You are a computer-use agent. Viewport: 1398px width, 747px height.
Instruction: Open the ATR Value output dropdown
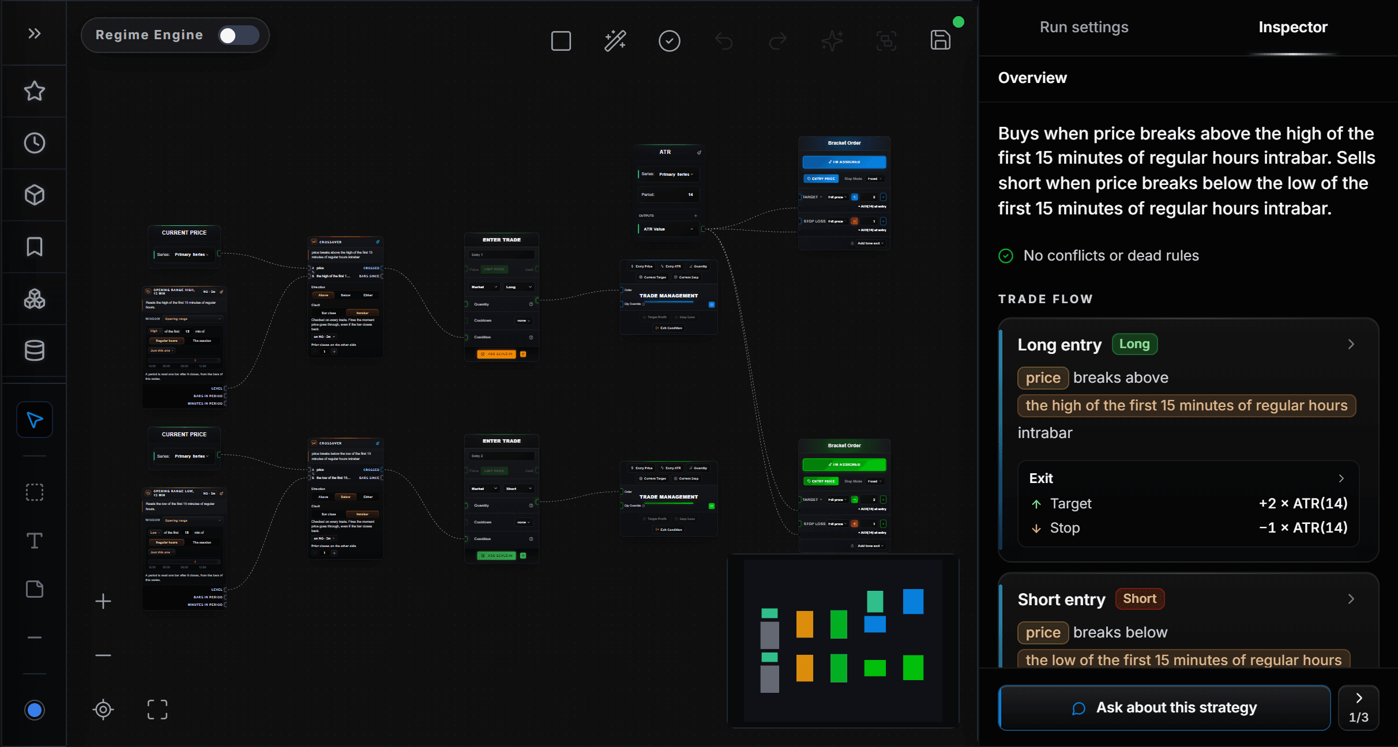[668, 229]
